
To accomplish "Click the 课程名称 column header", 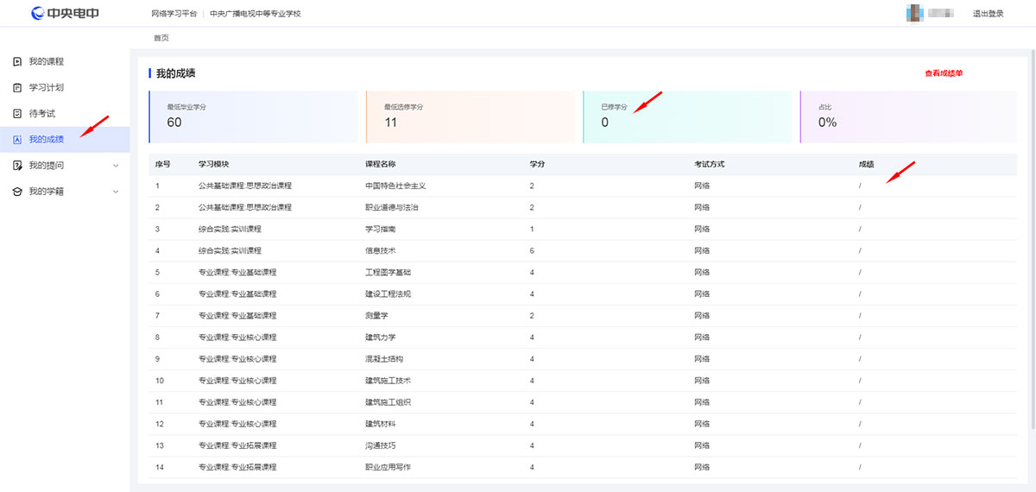I will pyautogui.click(x=381, y=164).
